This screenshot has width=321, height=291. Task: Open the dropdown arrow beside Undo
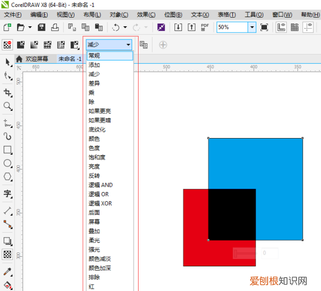pos(125,27)
